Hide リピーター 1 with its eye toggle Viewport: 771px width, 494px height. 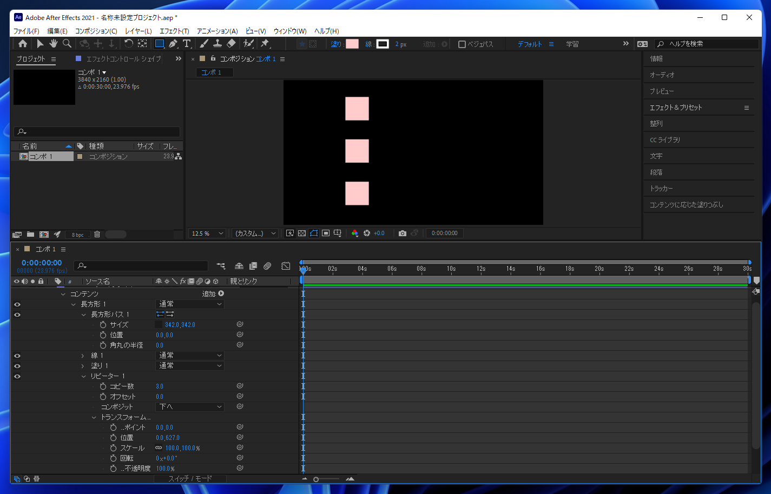(17, 376)
